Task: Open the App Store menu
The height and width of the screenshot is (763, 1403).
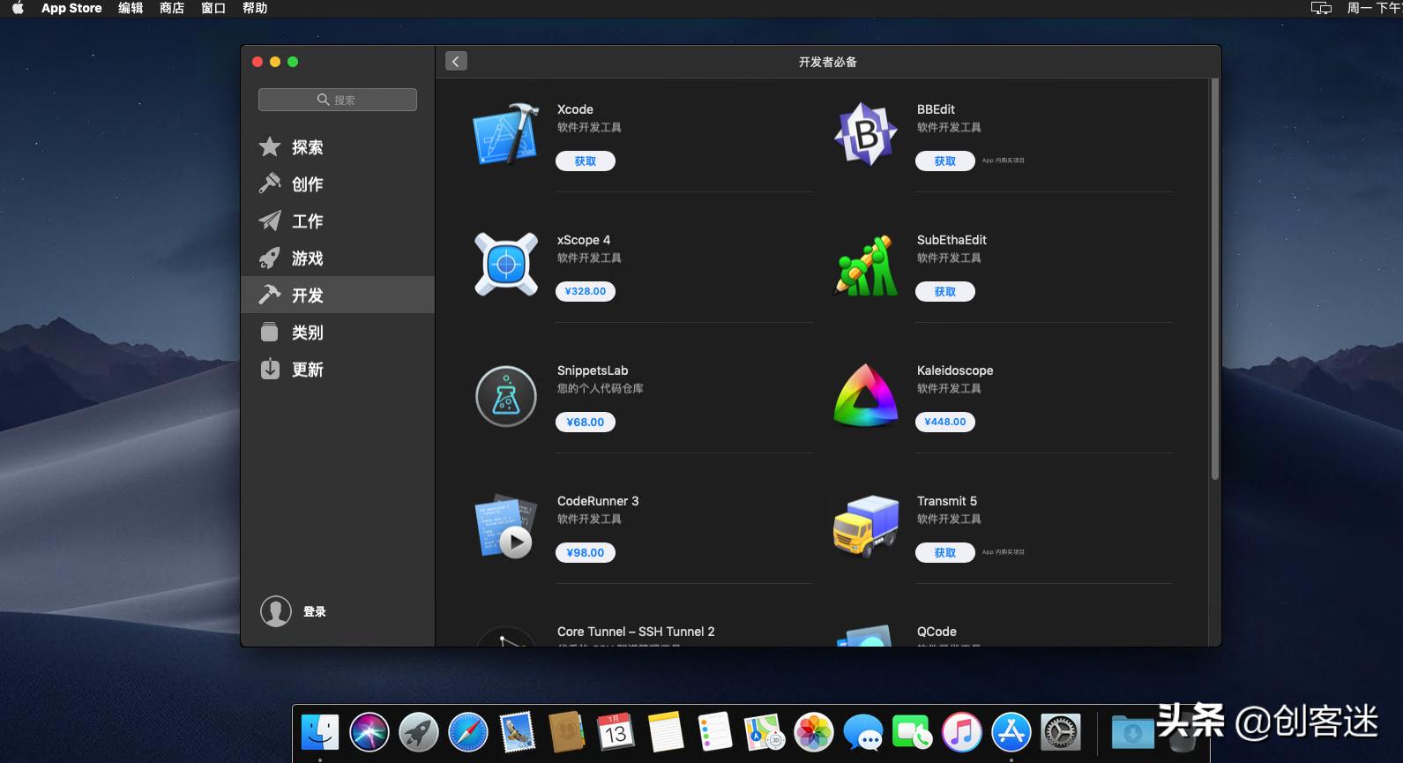Action: 71,8
